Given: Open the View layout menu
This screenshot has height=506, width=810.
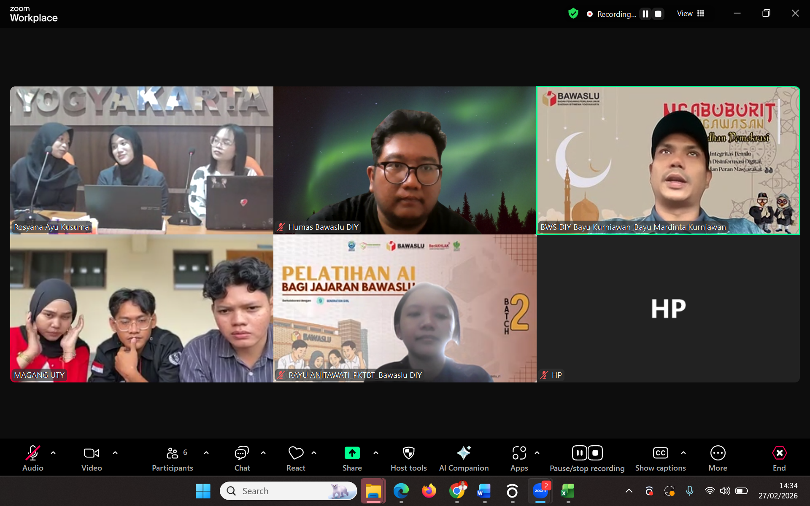Looking at the screenshot, I should (x=691, y=13).
